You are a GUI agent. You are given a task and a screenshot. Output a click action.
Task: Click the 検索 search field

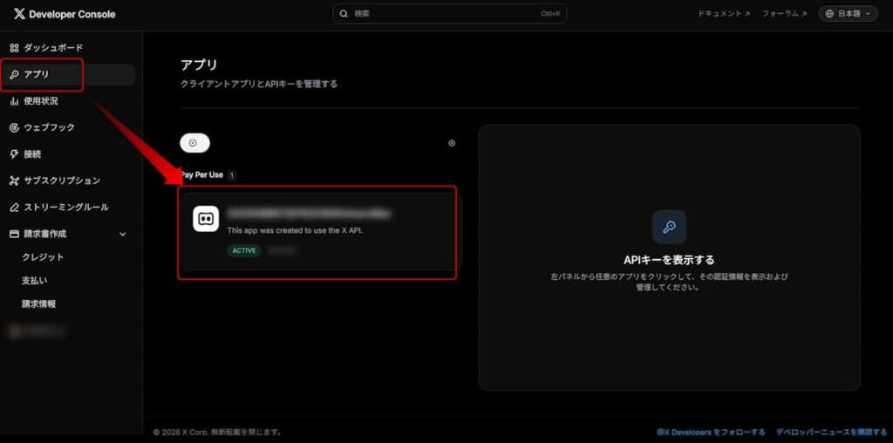coord(449,14)
